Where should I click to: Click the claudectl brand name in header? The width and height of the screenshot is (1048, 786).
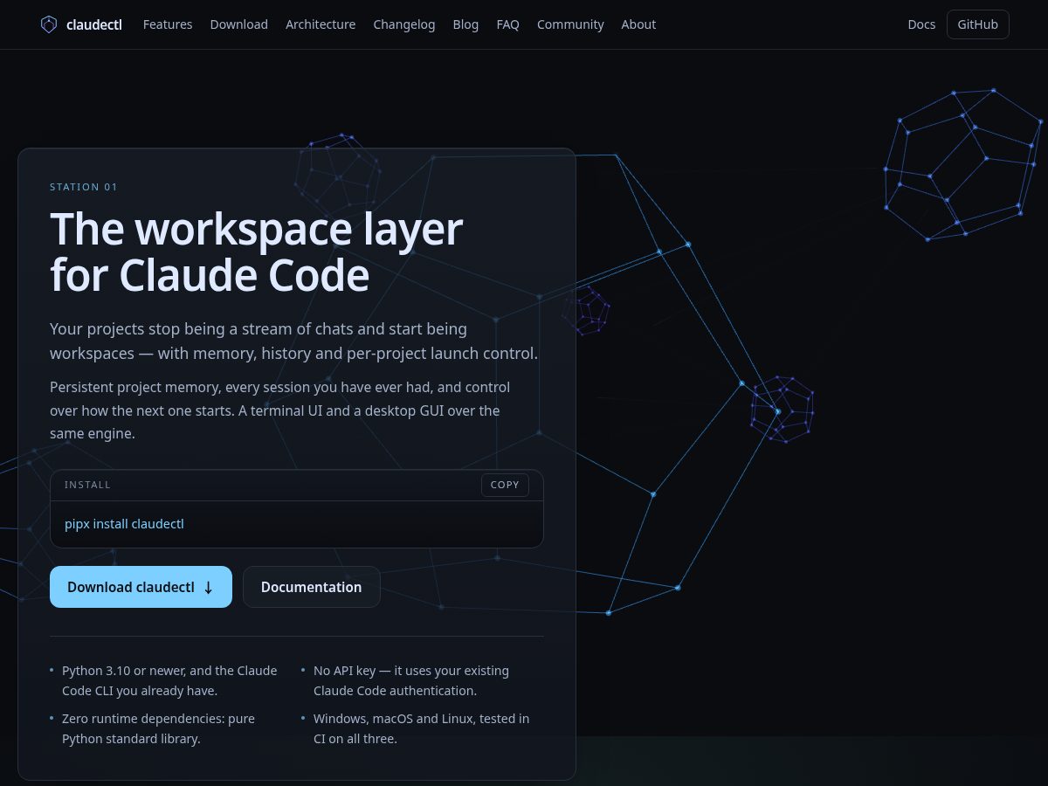click(x=94, y=24)
